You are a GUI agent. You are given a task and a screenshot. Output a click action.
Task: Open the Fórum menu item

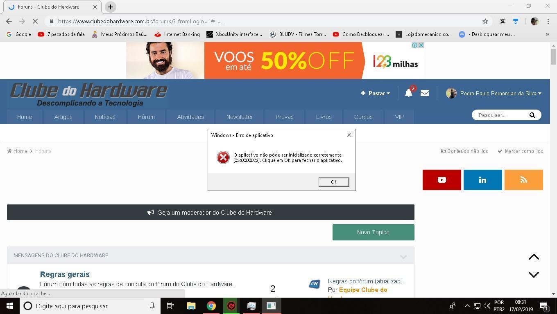coord(146,117)
